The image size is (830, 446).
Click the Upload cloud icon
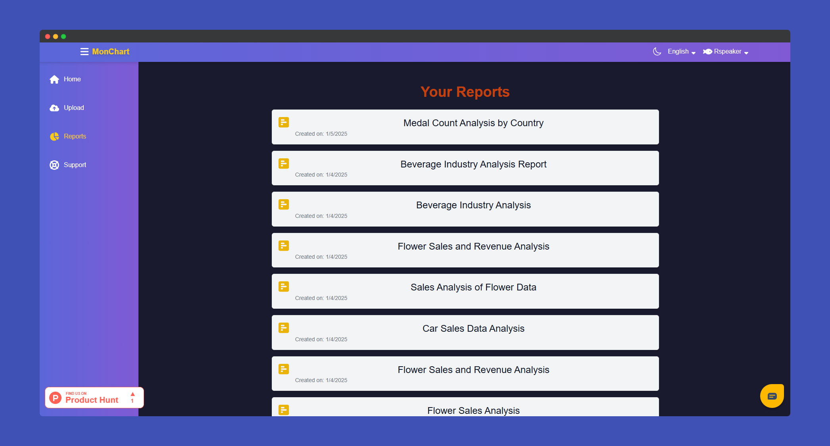coord(54,108)
